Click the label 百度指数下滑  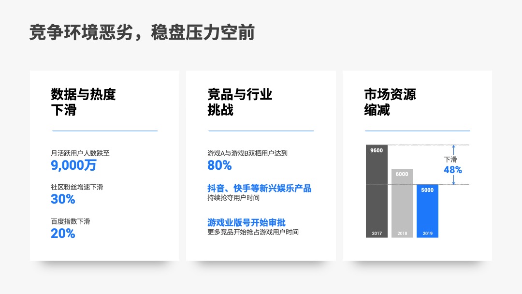point(70,221)
